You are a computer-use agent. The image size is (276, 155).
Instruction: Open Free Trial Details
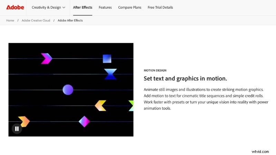point(160,7)
